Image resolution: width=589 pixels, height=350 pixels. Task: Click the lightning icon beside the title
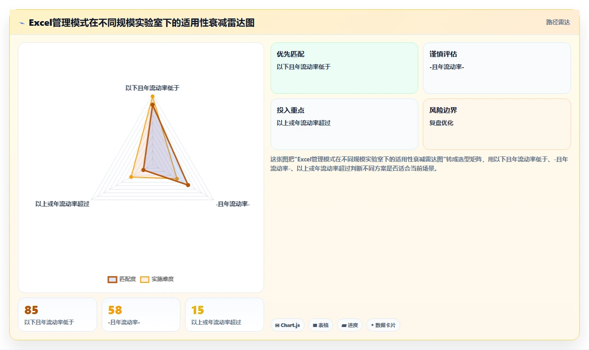(x=22, y=23)
